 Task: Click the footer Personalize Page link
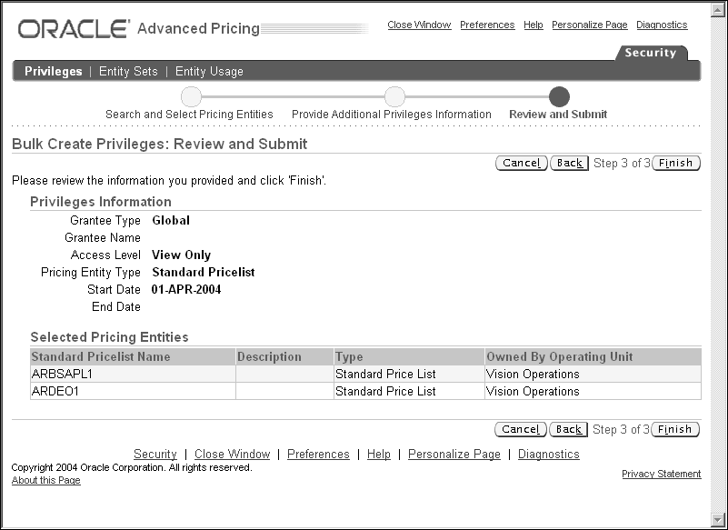[x=454, y=454]
